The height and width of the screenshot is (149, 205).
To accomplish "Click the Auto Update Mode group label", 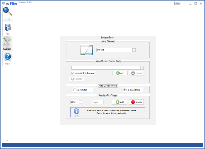I will click(x=108, y=86).
